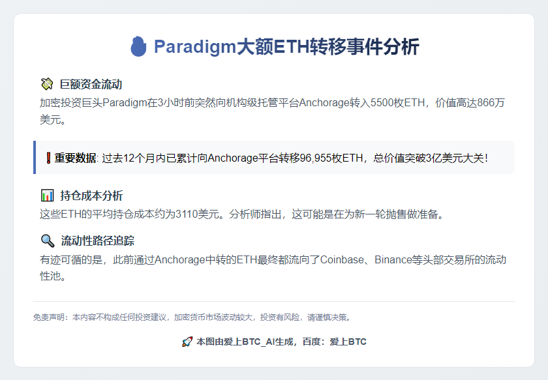Click the footer credit 本图由爱上BTC_AI生成
Screen dimensions: 548x380
pos(245,342)
